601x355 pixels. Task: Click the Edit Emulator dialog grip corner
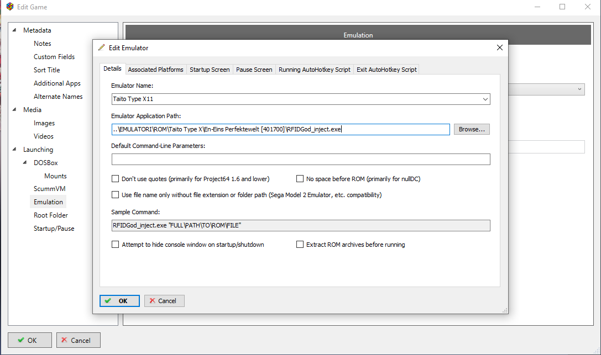(505, 310)
